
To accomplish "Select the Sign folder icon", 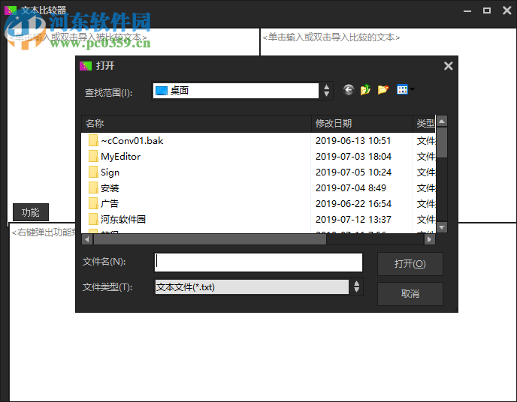I will [93, 172].
